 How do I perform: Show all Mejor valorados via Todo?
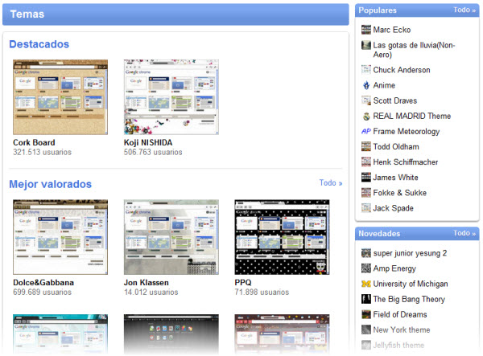tap(331, 183)
